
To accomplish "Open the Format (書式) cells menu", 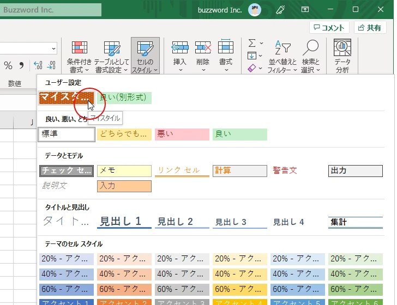I will (x=226, y=56).
